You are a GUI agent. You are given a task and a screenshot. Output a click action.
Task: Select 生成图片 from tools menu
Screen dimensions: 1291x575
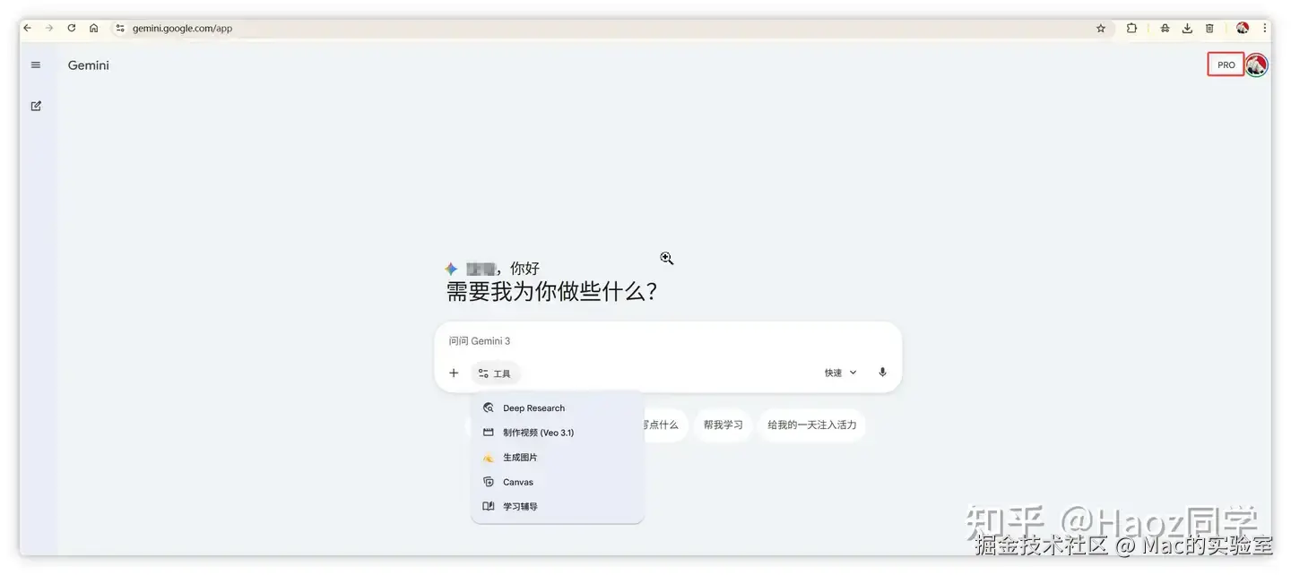557,458
